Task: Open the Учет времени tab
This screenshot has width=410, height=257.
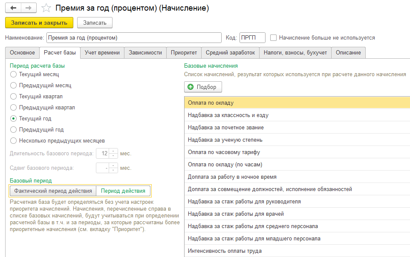Action: (102, 53)
